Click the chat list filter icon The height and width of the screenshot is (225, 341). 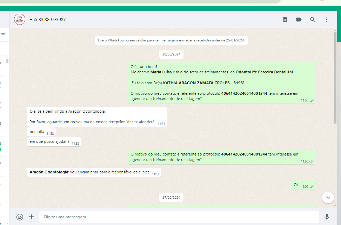pos(3,35)
